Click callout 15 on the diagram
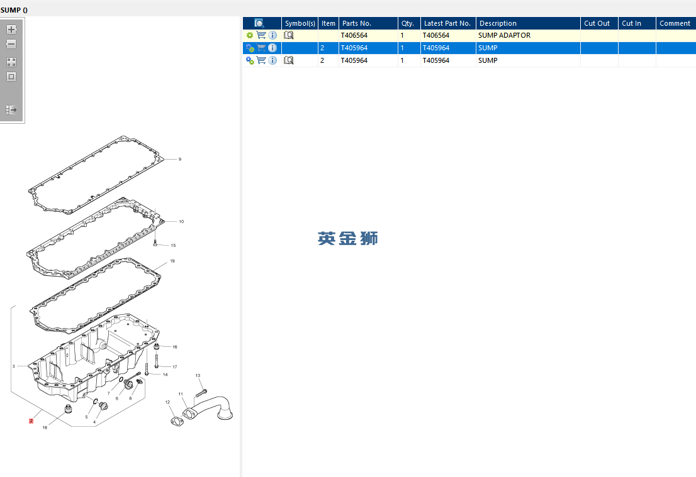 pos(173,246)
